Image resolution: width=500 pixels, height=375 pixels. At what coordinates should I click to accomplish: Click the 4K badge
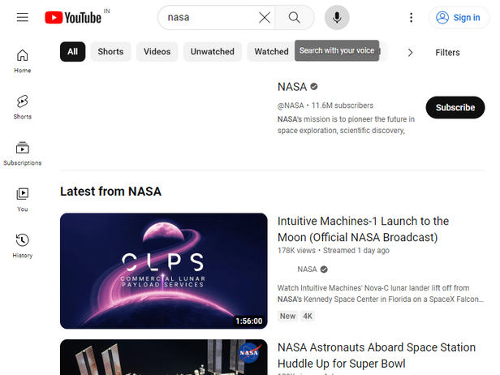308,316
